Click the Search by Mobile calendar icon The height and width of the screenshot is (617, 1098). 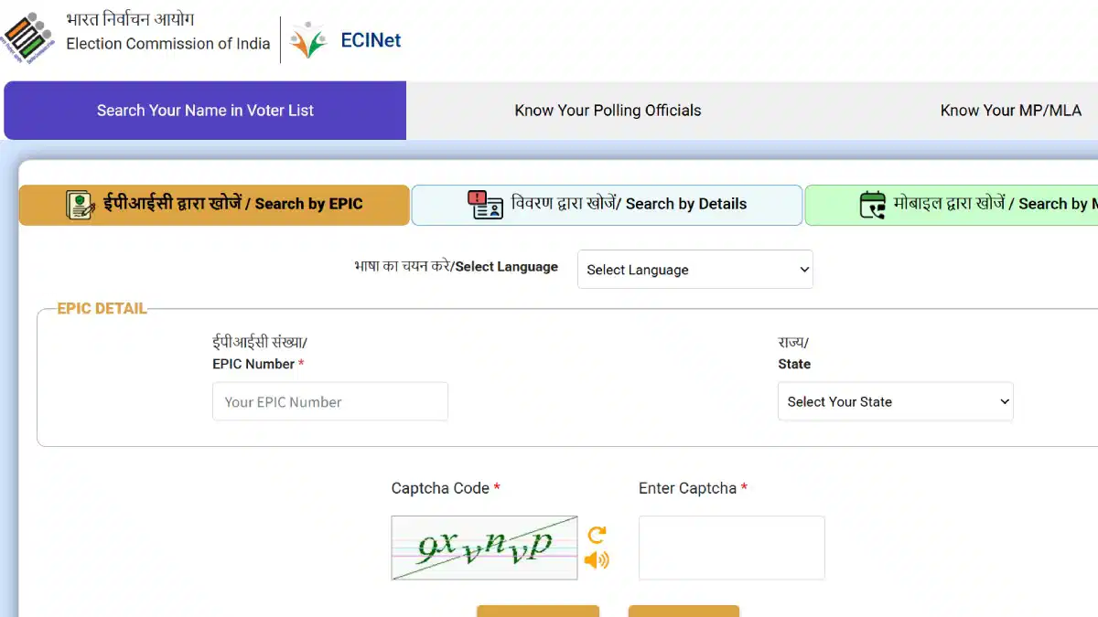click(873, 205)
